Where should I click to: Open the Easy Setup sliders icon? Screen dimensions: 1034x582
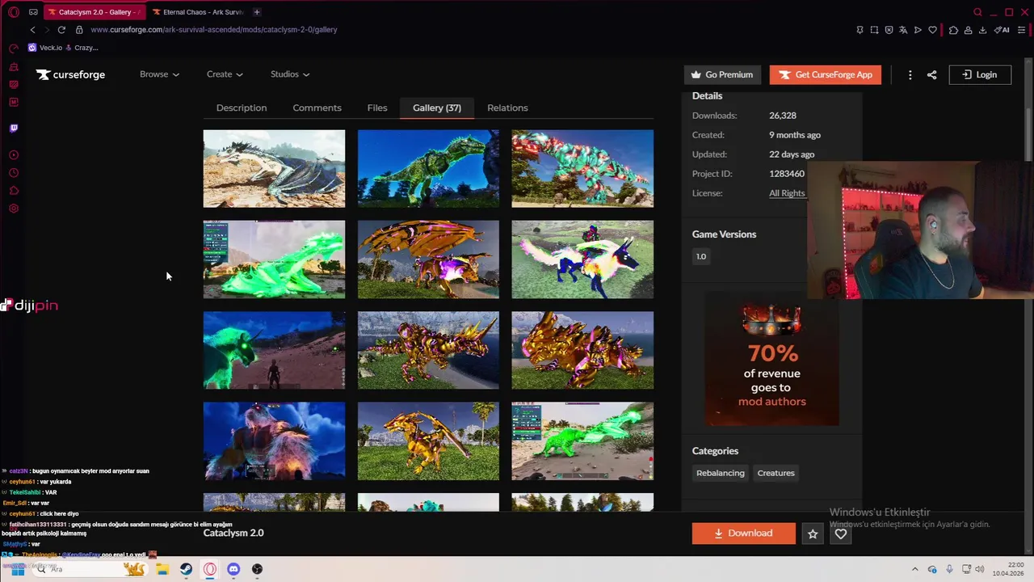(x=1021, y=30)
